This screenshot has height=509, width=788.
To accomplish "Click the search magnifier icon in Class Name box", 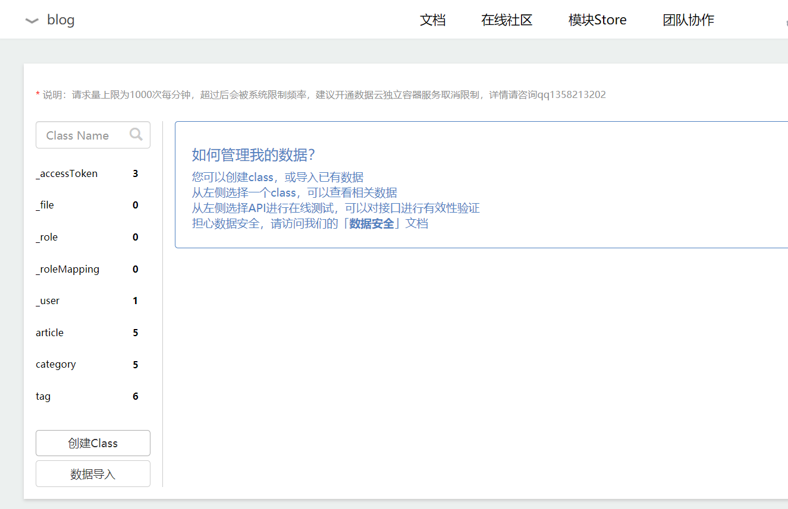I will pos(136,134).
